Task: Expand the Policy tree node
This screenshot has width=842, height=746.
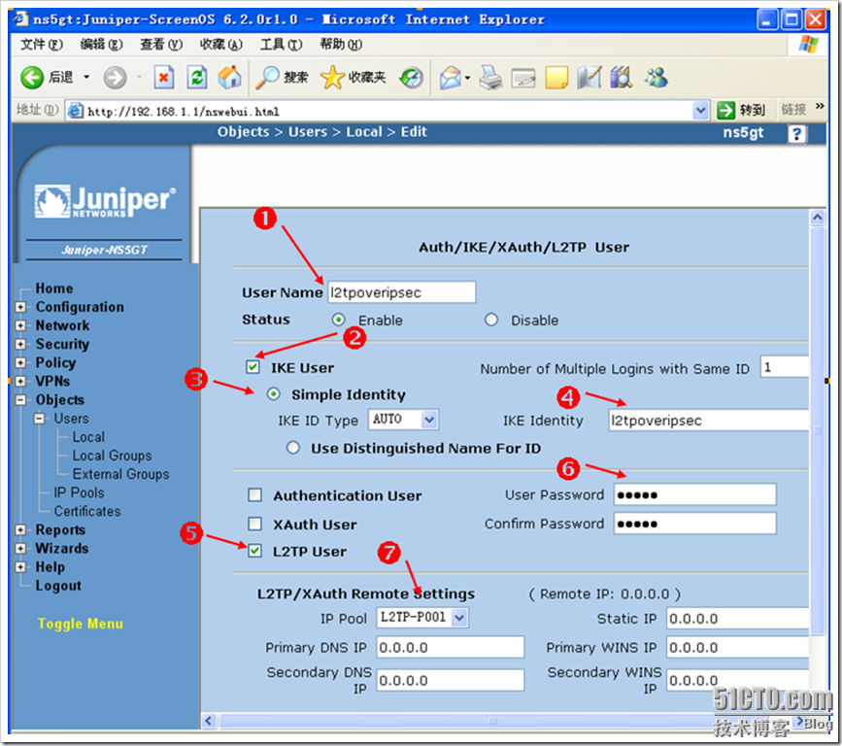Action: (x=20, y=362)
